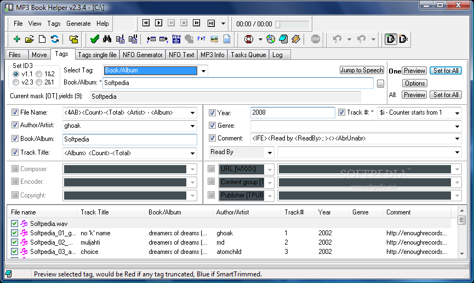
Task: Select the 1&2 ID3 radio button
Action: click(x=39, y=74)
